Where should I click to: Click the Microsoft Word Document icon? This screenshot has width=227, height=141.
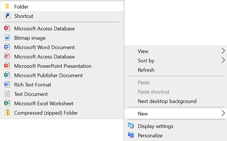click(7, 47)
